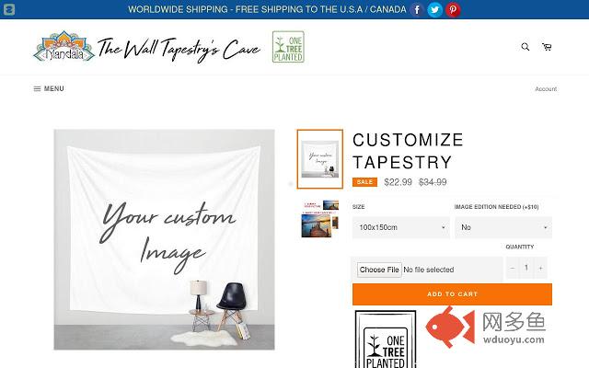589x368 pixels.
Task: Click the Choose File button
Action: pos(379,270)
